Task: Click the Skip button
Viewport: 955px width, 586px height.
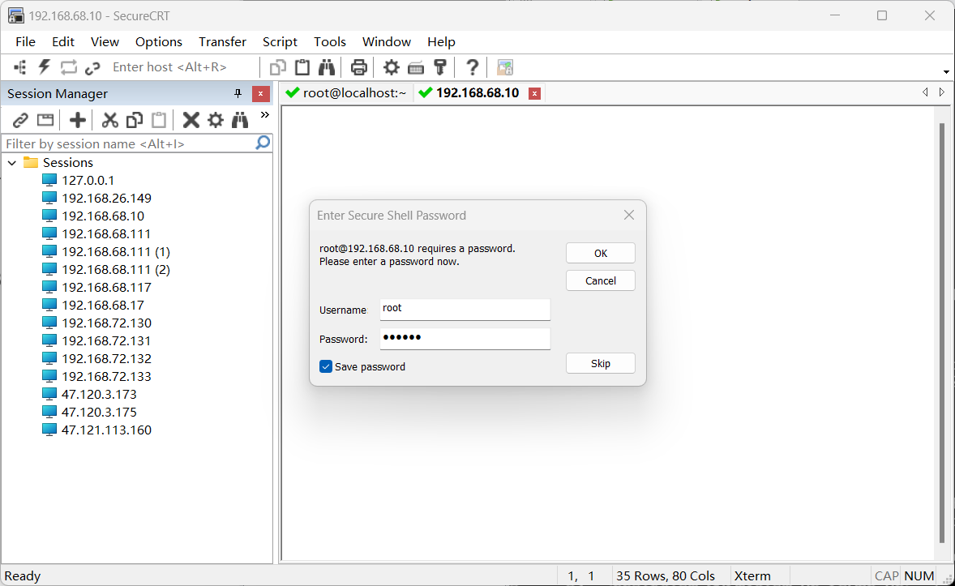Action: click(x=600, y=363)
